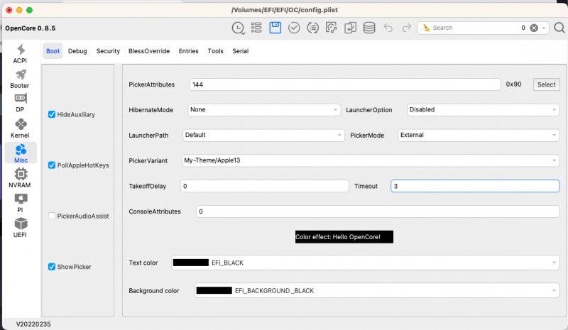Toggle the ShowPicker checkbox

[x=52, y=267]
